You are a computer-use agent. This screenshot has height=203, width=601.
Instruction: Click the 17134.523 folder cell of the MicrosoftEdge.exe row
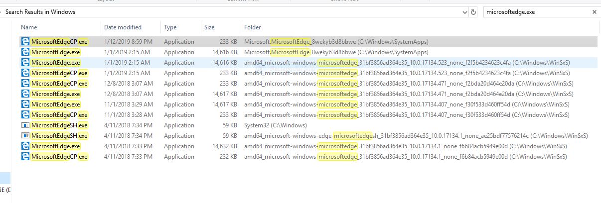[407, 63]
